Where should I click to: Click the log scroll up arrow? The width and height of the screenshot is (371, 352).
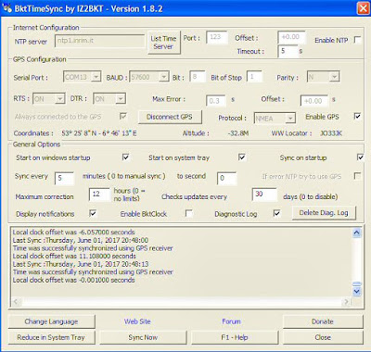(x=357, y=233)
